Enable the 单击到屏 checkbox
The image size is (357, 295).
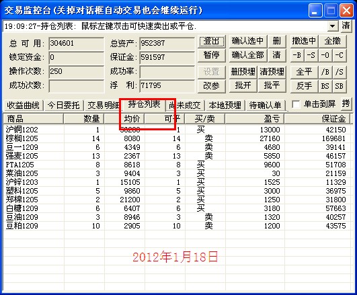click(296, 104)
